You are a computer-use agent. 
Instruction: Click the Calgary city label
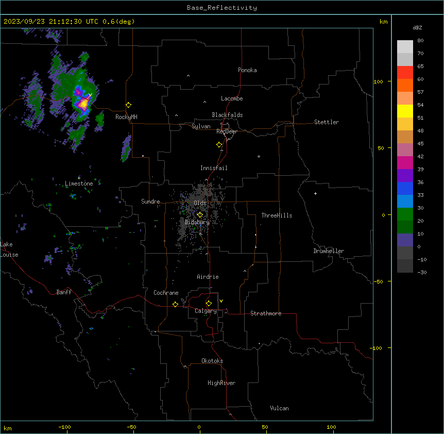click(206, 311)
